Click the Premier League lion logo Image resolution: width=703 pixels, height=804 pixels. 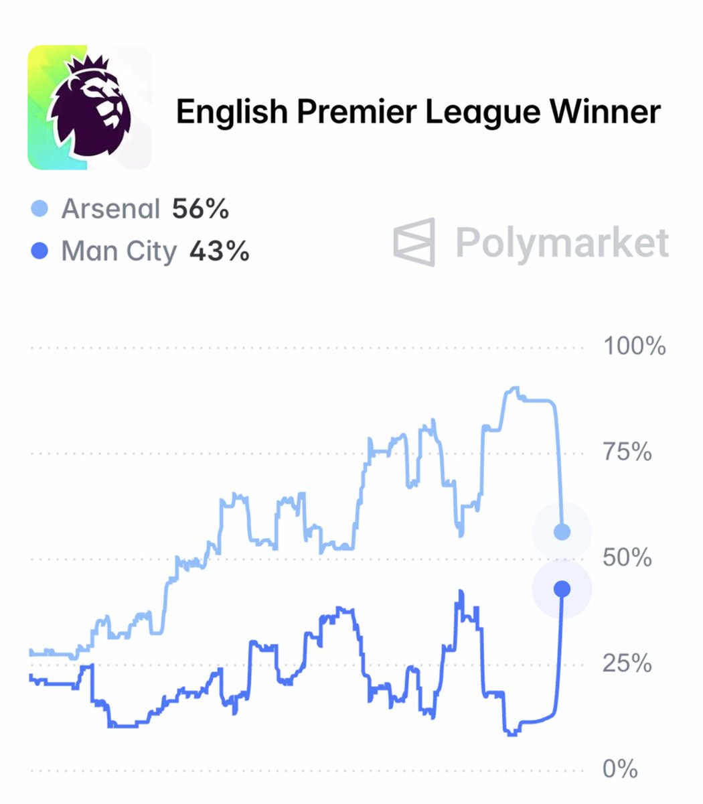click(x=90, y=107)
